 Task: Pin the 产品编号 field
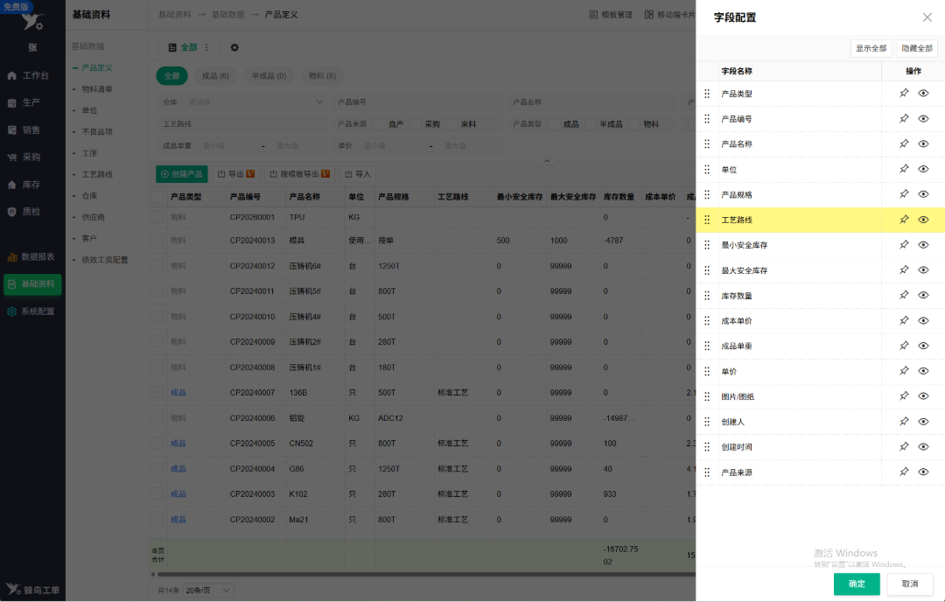903,119
